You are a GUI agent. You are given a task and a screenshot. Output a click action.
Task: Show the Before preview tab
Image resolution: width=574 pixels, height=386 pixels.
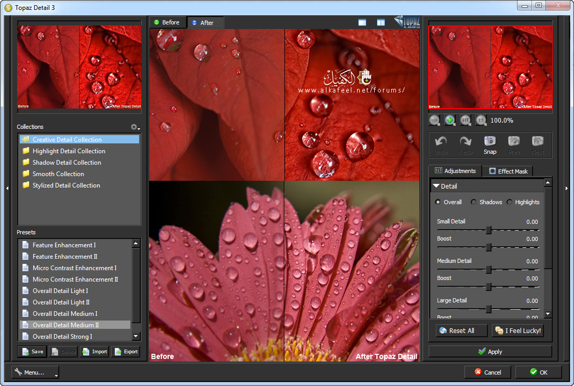[167, 22]
